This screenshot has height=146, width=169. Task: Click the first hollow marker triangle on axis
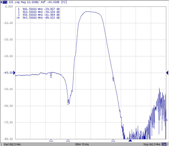pyautogui.click(x=51, y=140)
